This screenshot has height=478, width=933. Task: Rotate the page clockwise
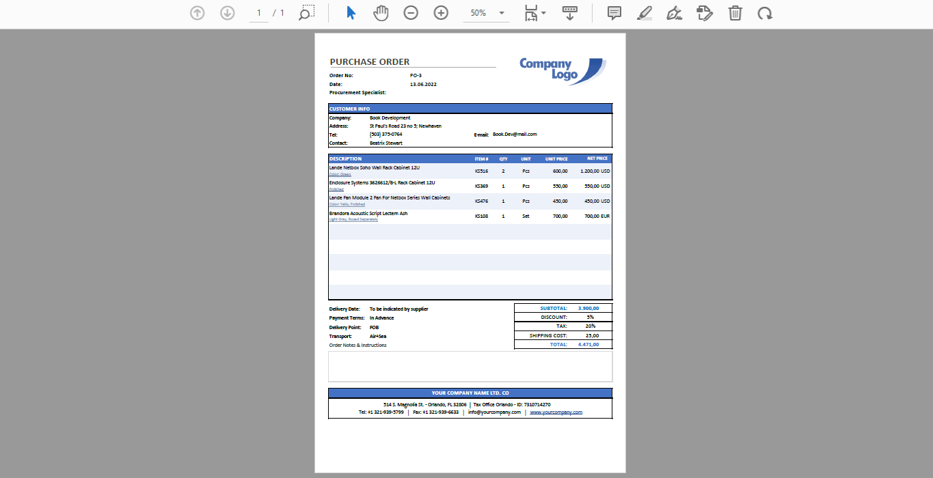765,13
